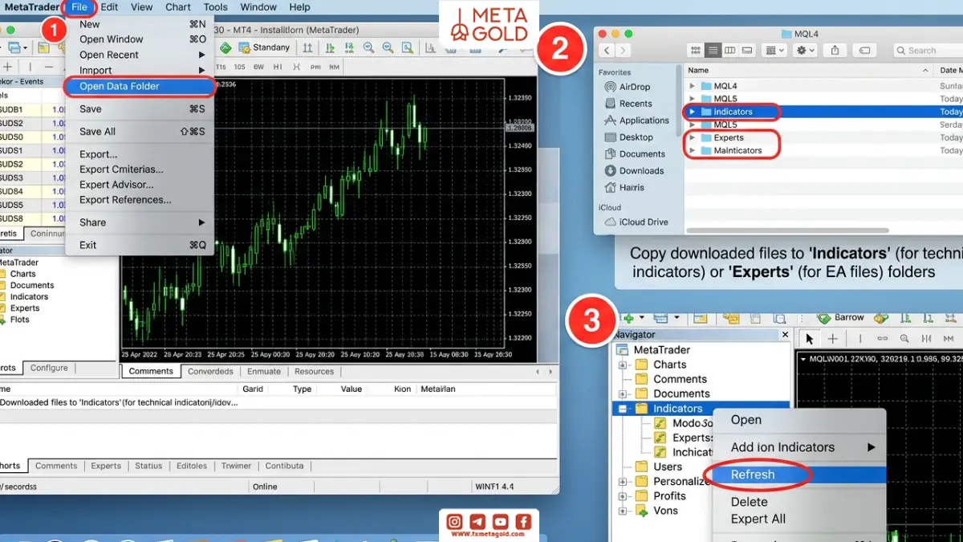
Task: Click the Finder back arrow
Action: [606, 50]
